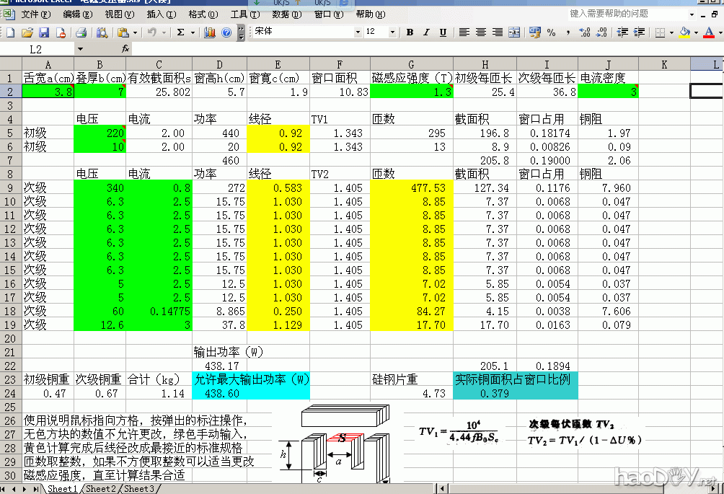
Task: Toggle Bold formatting
Action: pos(410,32)
